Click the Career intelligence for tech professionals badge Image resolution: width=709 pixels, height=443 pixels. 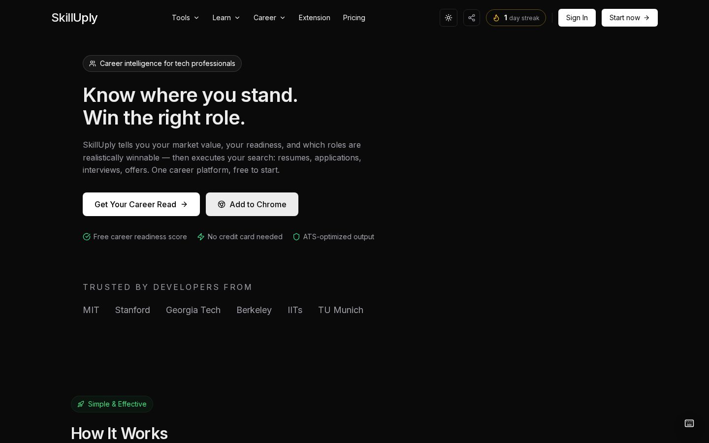[x=162, y=63]
